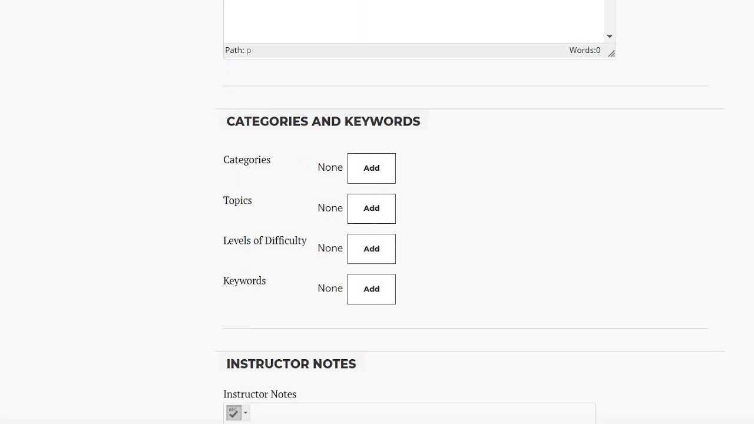Click 'None' value next to Keywords
Image resolution: width=754 pixels, height=424 pixels.
pos(330,288)
